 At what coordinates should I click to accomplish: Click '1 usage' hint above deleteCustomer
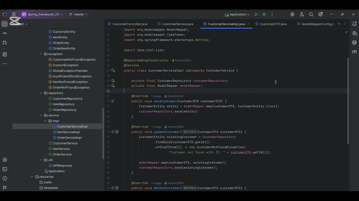(156, 183)
